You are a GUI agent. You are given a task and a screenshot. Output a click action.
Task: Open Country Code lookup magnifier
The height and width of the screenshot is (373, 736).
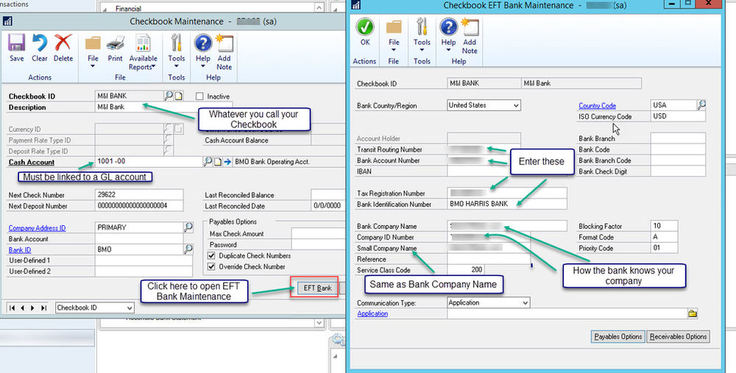point(701,104)
